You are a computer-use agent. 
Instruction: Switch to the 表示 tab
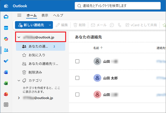45,15
